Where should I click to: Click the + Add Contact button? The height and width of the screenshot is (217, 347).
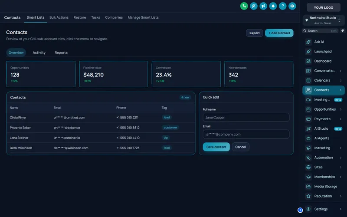coord(279,33)
